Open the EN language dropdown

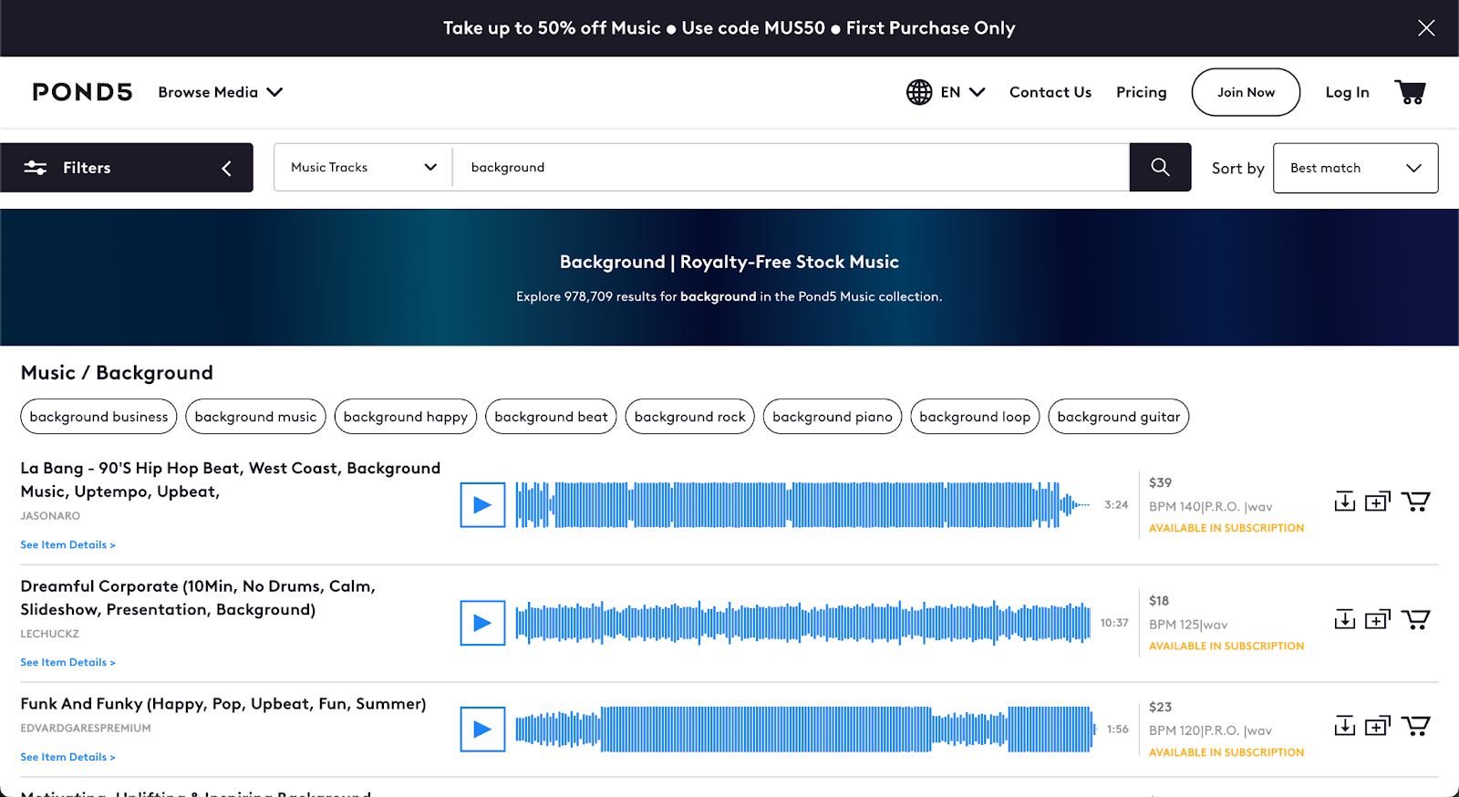pos(963,92)
